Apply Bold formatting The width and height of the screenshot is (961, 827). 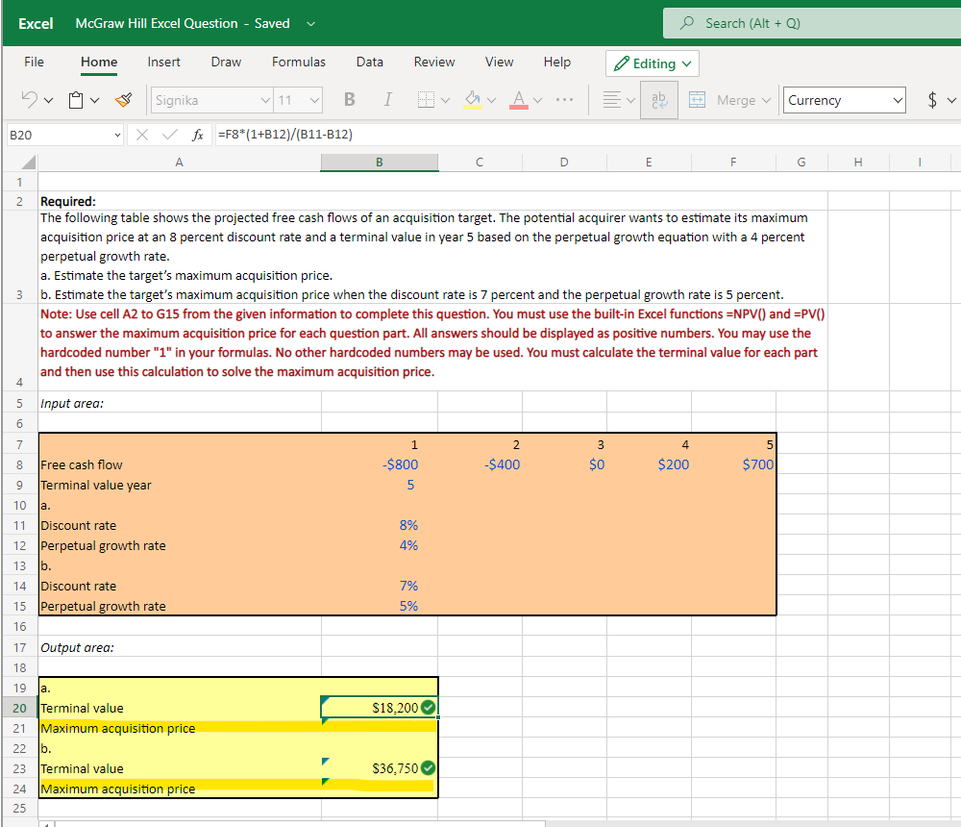pos(349,100)
